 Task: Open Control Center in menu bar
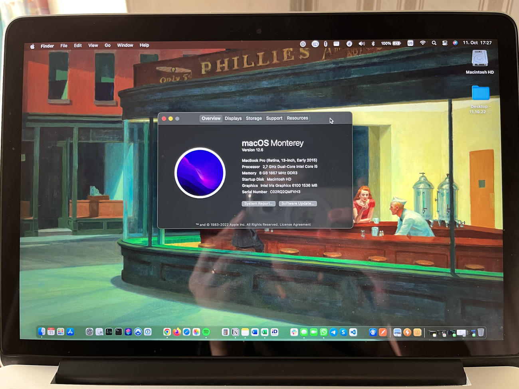click(445, 43)
